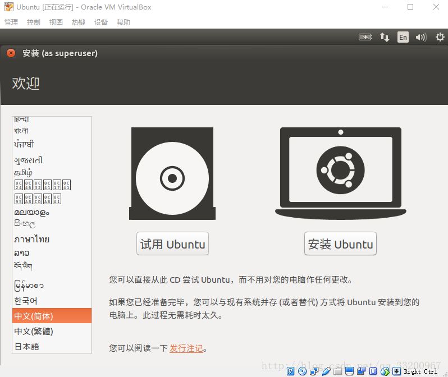Select ગુજરાતી in the language list
448x377 pixels.
tap(52, 160)
